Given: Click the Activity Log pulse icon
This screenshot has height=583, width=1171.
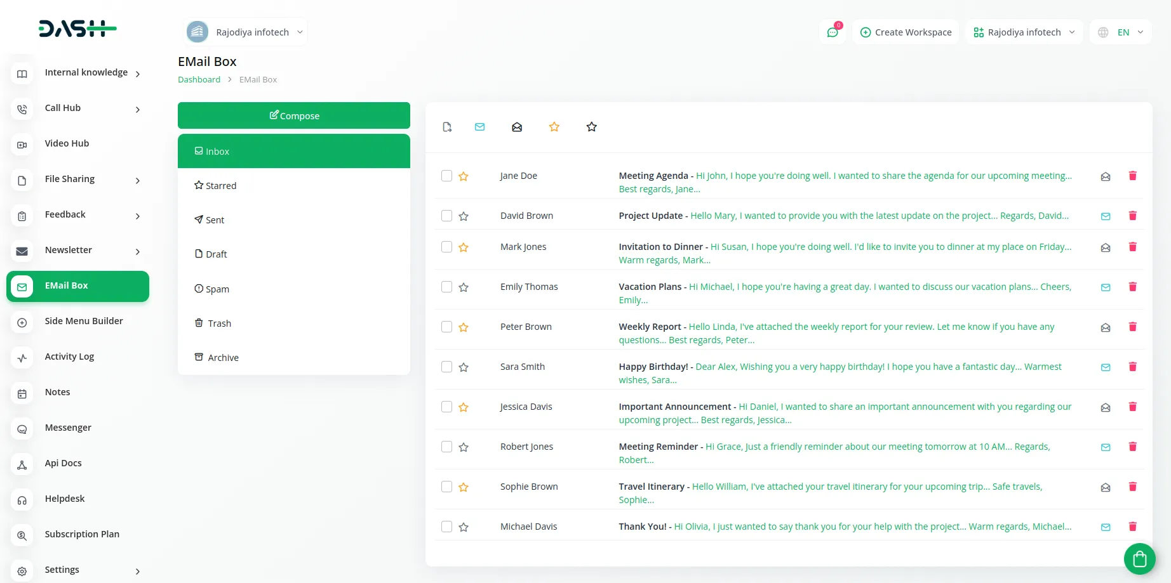Looking at the screenshot, I should (22, 358).
